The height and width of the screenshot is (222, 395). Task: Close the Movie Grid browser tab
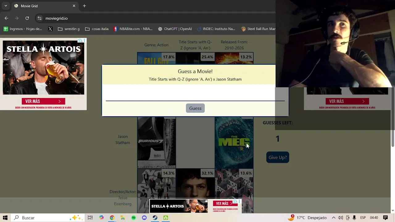(74, 6)
